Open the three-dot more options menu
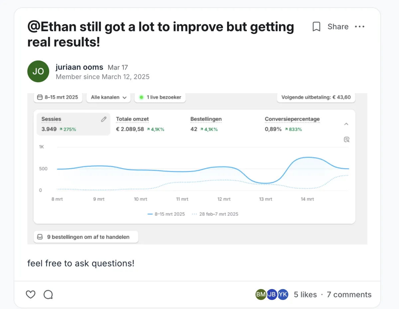The width and height of the screenshot is (399, 309). click(x=359, y=27)
